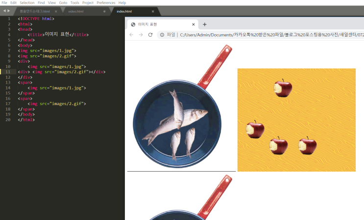Viewport: 364px width, 220px height.
Task: Click the DOCTYPE text on line 1
Action: [31, 19]
